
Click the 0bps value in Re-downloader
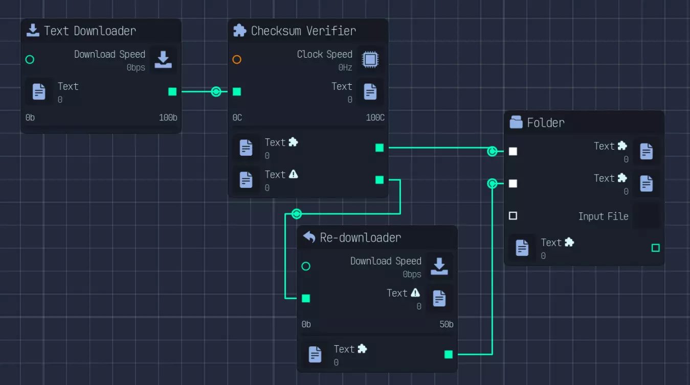(412, 274)
